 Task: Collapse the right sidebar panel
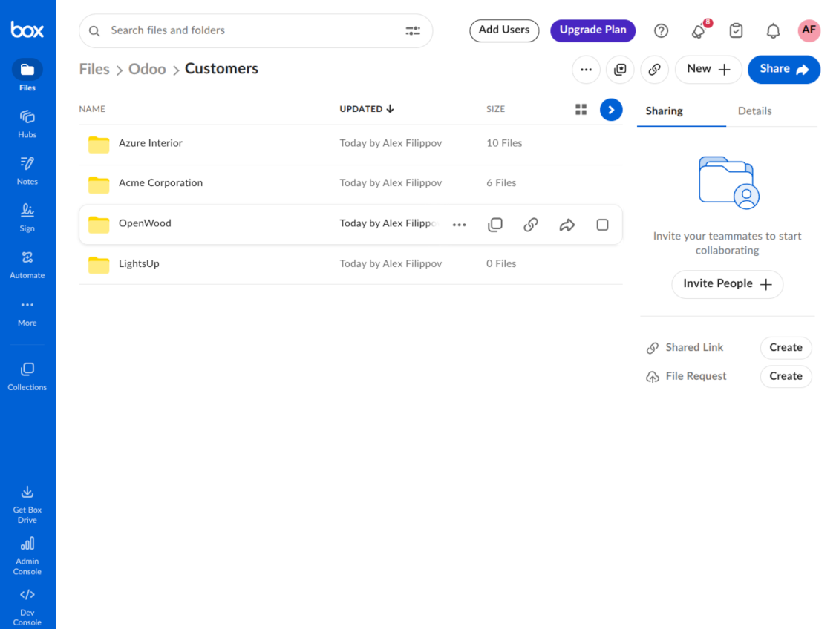(x=611, y=110)
